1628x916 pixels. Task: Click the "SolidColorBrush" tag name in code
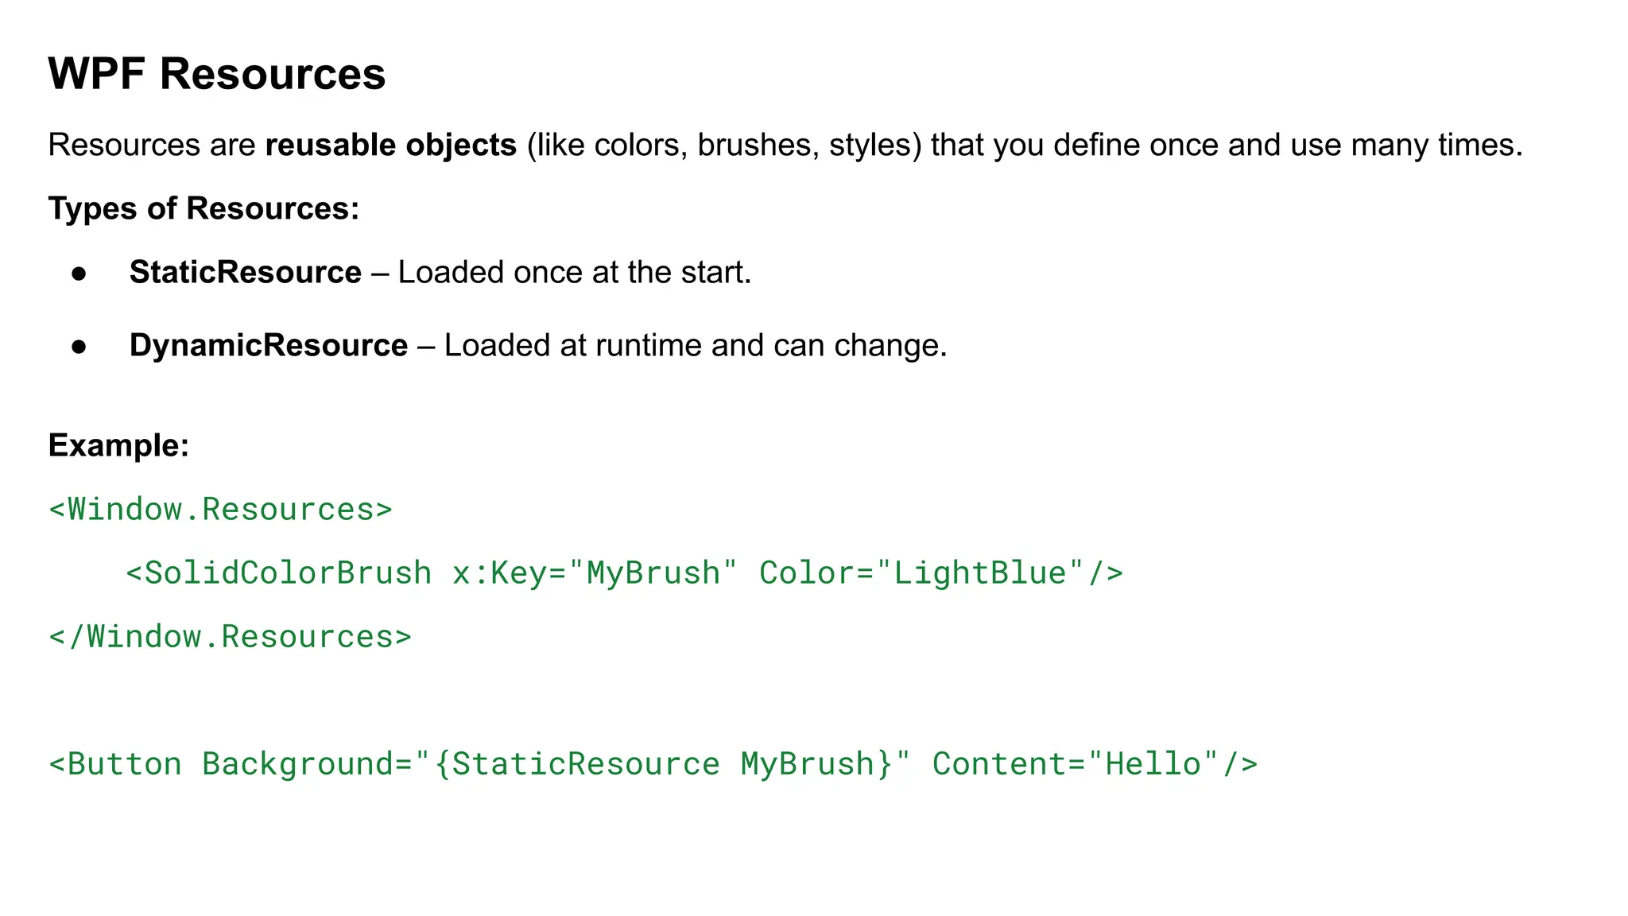pyautogui.click(x=288, y=573)
